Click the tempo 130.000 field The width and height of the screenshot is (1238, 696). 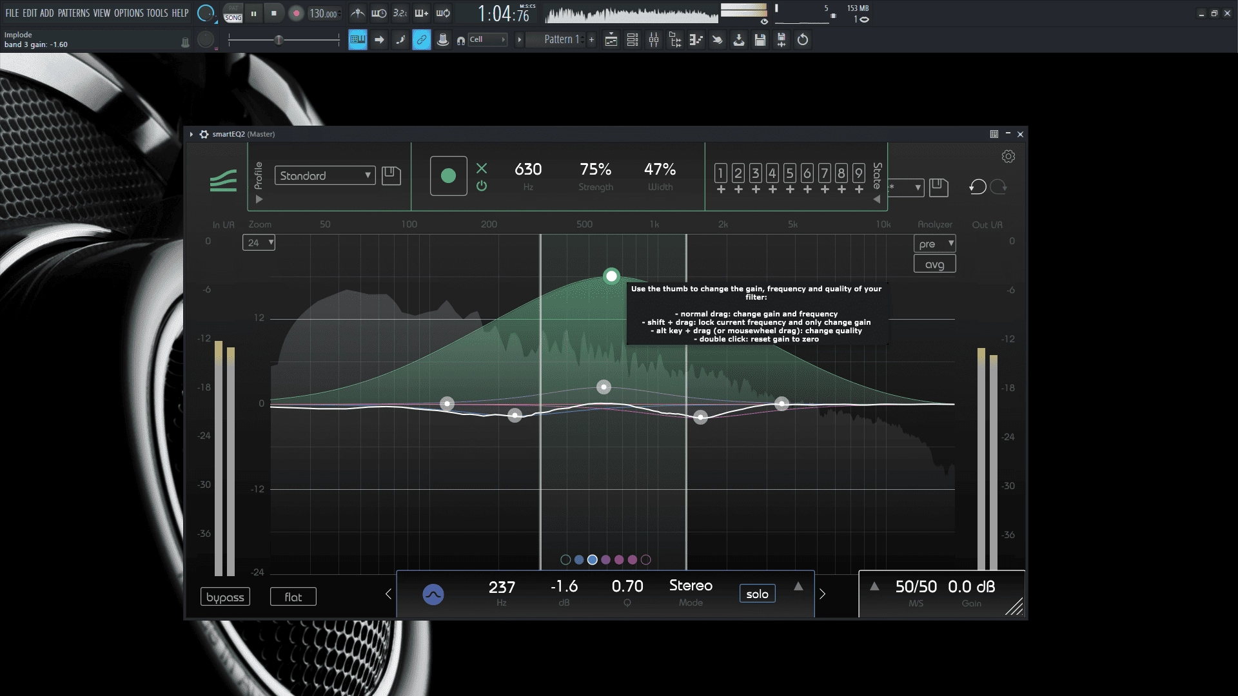[x=324, y=14]
